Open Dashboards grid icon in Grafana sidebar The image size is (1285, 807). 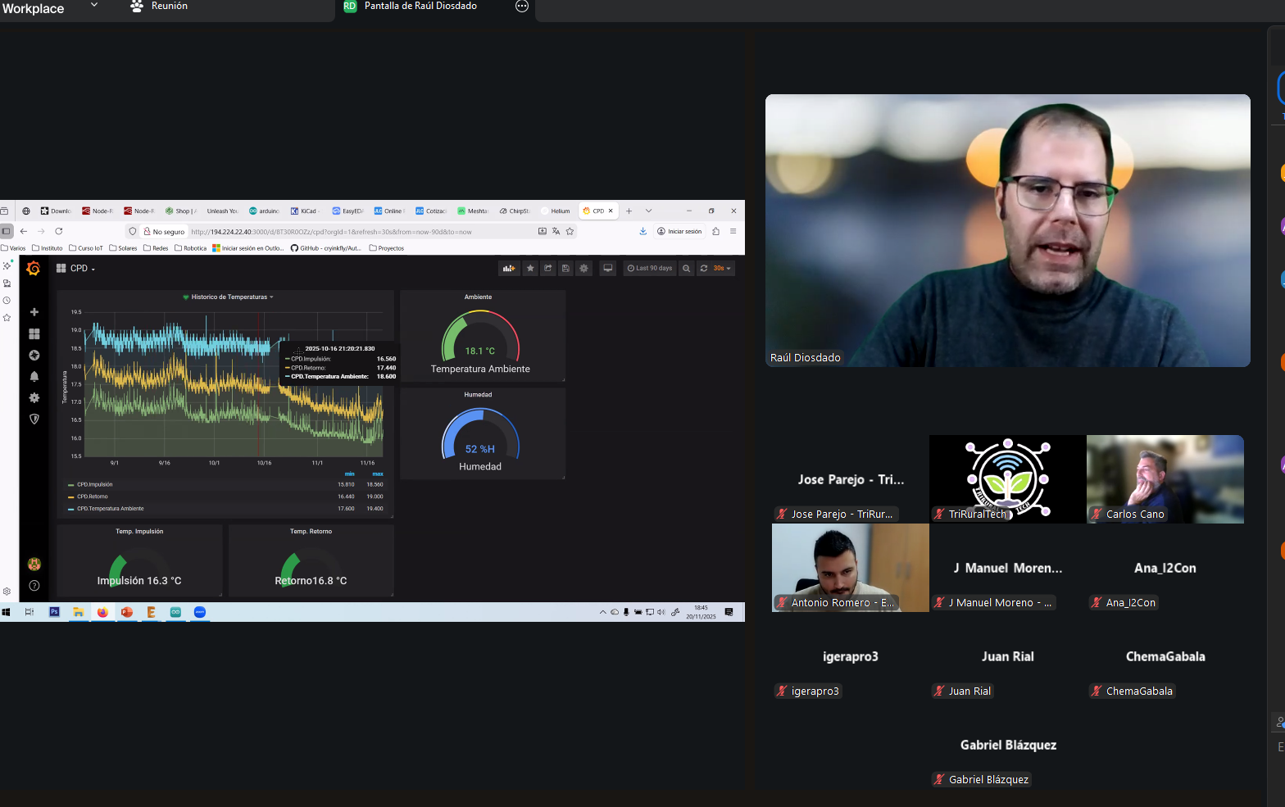click(x=34, y=334)
